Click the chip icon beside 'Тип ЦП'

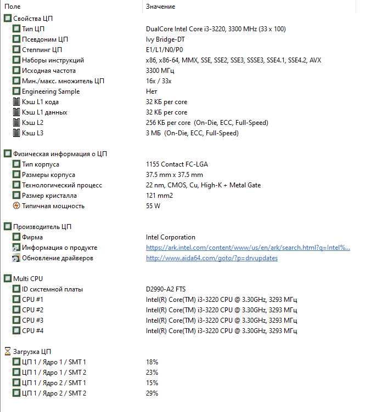click(16, 28)
